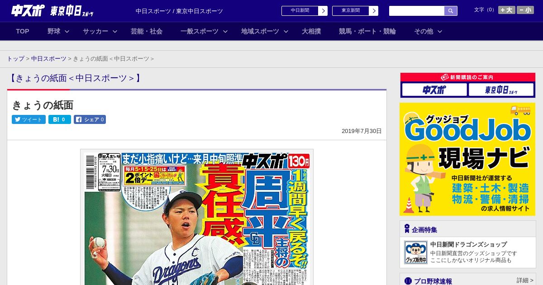Expand the 野球 dropdown chevron
This screenshot has width=543, height=285.
pos(67,31)
